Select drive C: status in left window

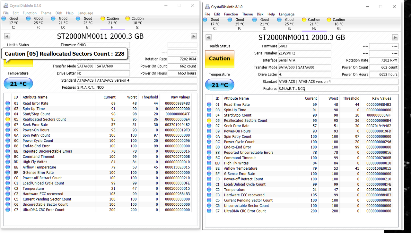11,23
